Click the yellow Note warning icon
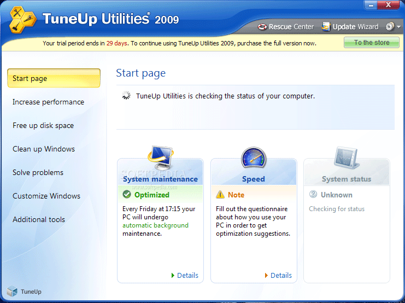 [x=220, y=194]
